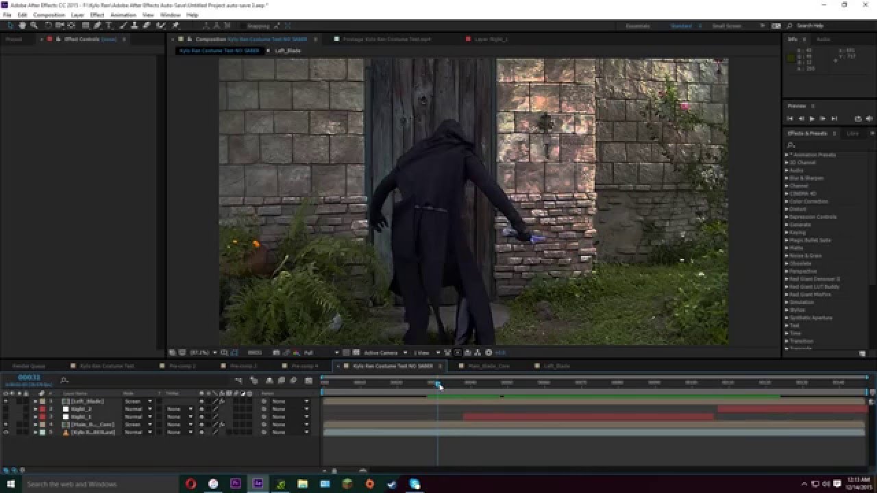Image resolution: width=877 pixels, height=493 pixels.
Task: Step back one frame in Preview
Action: tap(801, 118)
